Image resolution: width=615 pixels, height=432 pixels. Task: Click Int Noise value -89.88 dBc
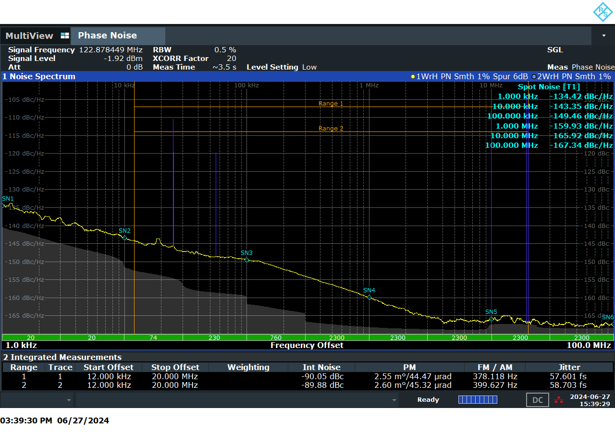pyautogui.click(x=322, y=385)
